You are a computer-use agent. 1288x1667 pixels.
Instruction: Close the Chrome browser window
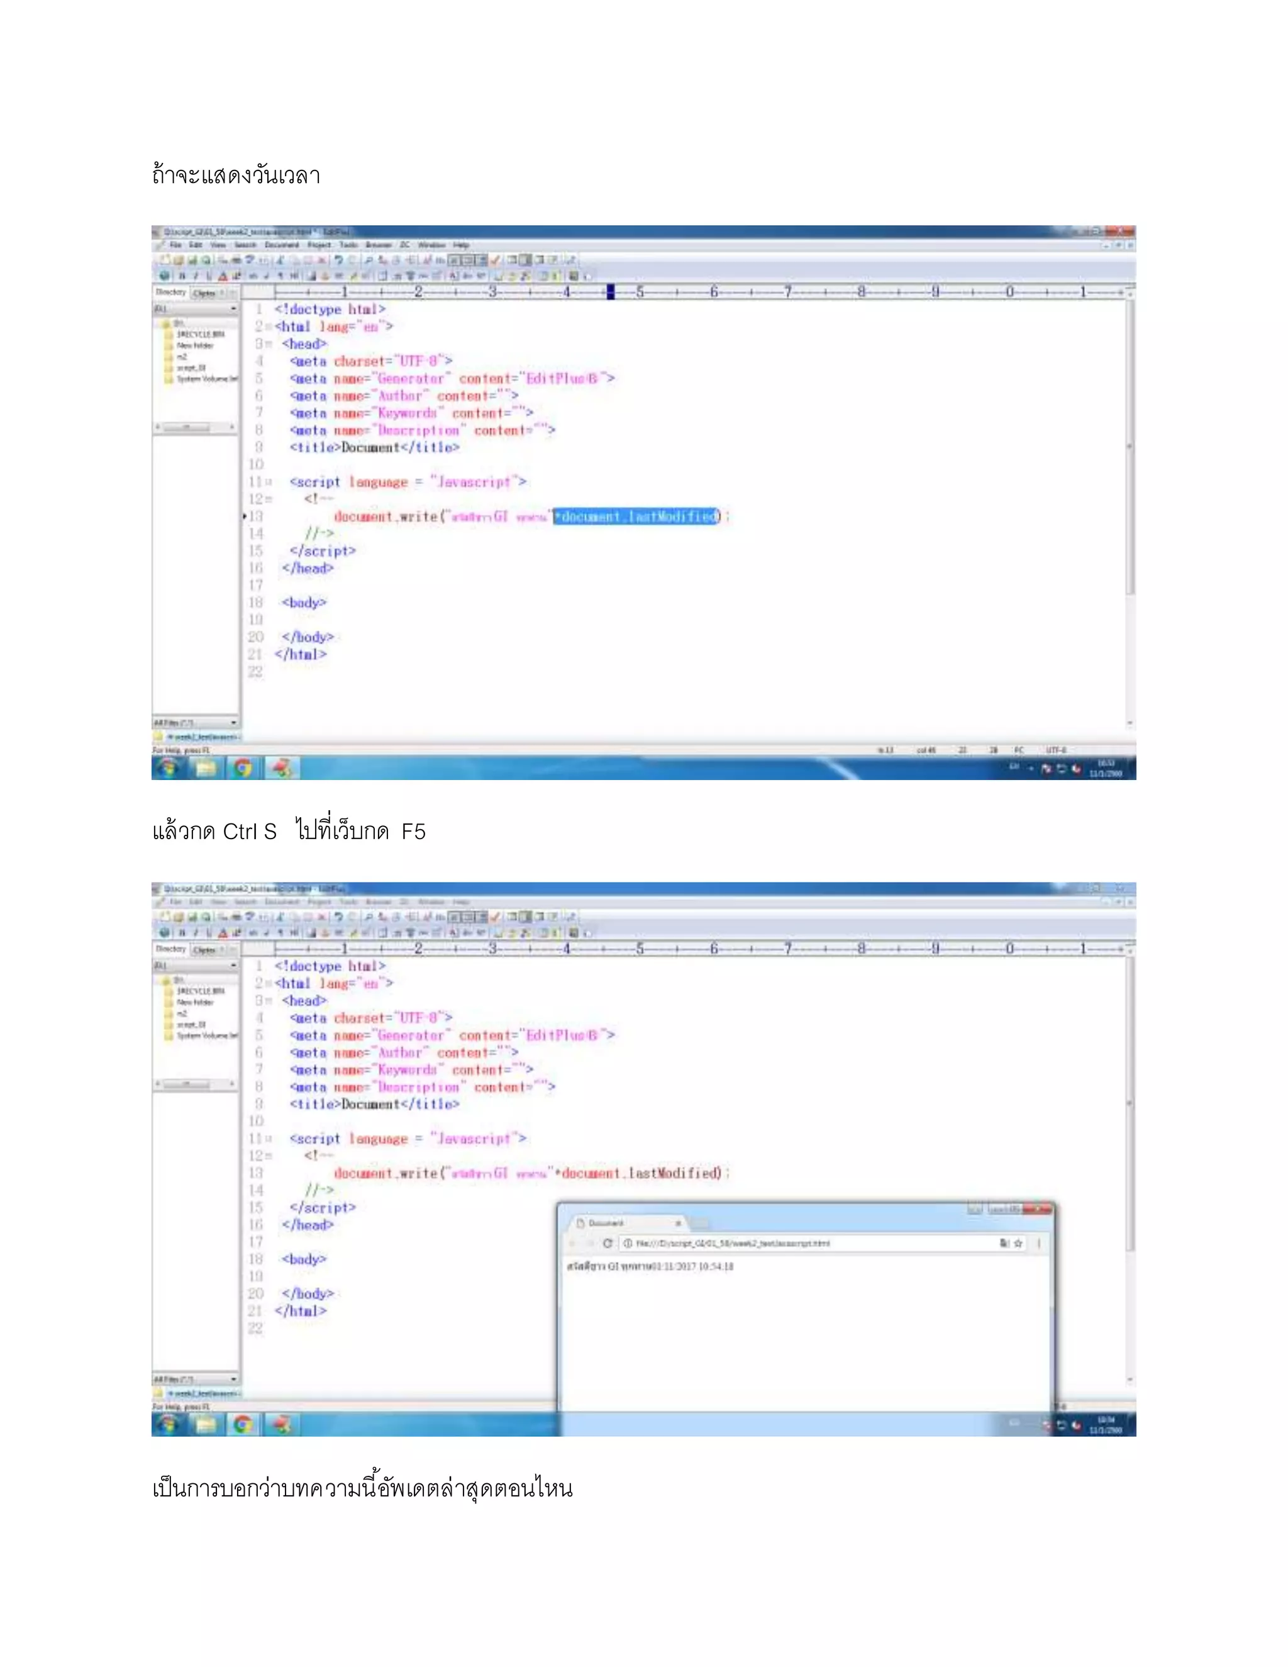point(1038,1209)
